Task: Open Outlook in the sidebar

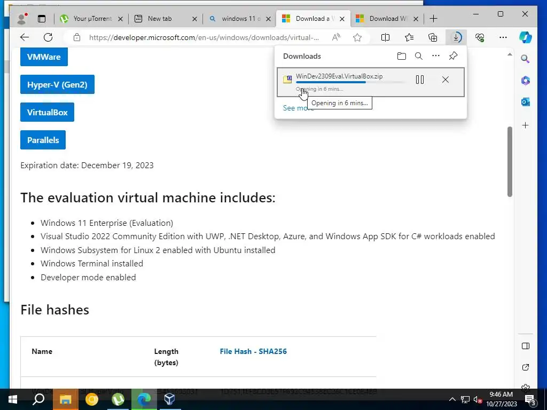Action: coord(526,102)
